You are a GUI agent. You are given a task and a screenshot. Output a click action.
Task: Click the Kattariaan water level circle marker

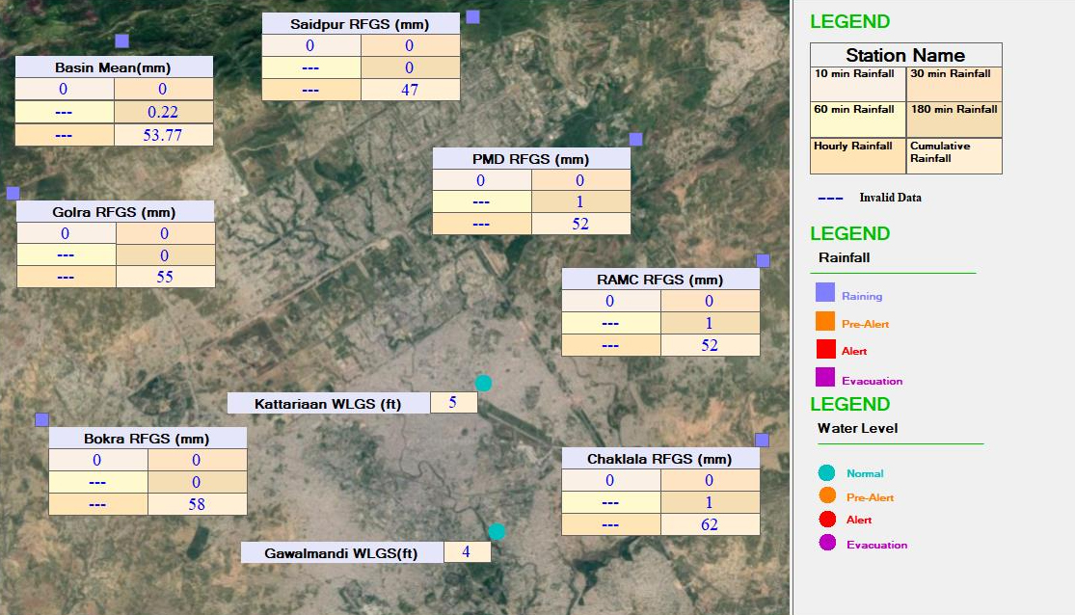483,384
